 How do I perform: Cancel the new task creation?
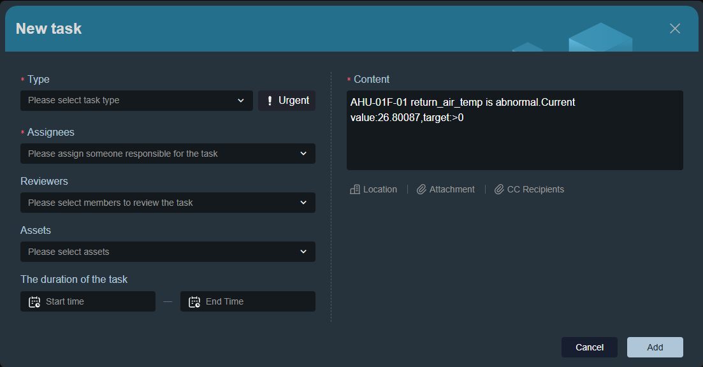[x=589, y=347]
